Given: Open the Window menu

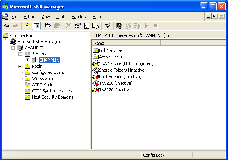Looking at the screenshot, I should click(79, 17).
